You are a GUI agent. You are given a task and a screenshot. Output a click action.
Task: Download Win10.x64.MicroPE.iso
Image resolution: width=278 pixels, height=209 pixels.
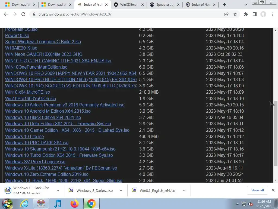(27, 92)
